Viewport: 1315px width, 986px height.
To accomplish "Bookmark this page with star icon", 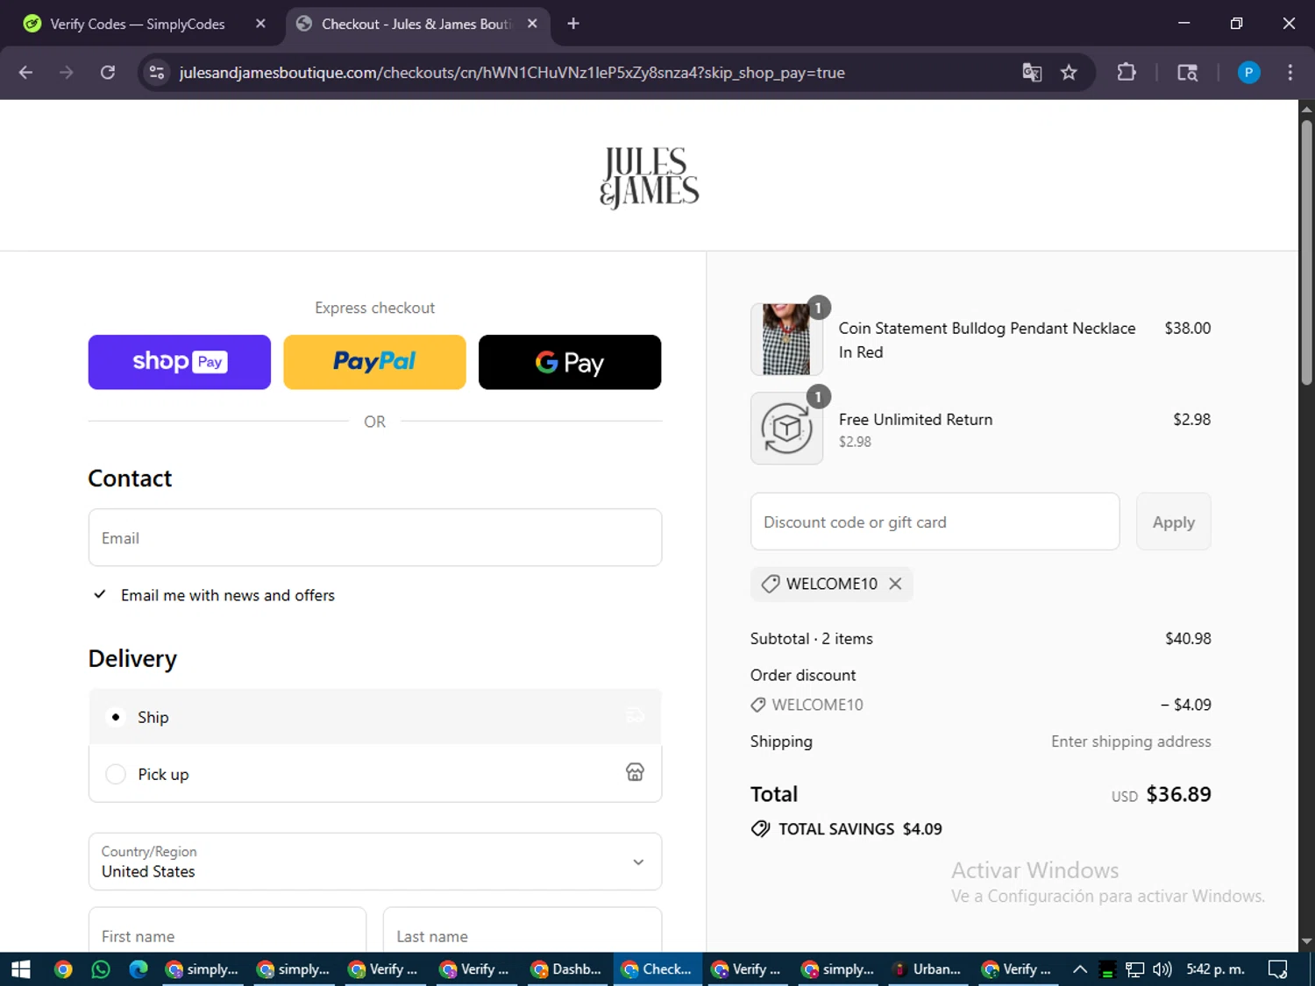I will pyautogui.click(x=1069, y=73).
